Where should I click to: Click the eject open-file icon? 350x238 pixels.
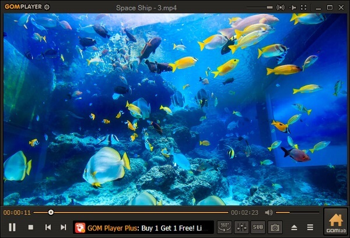pyautogui.click(x=295, y=227)
